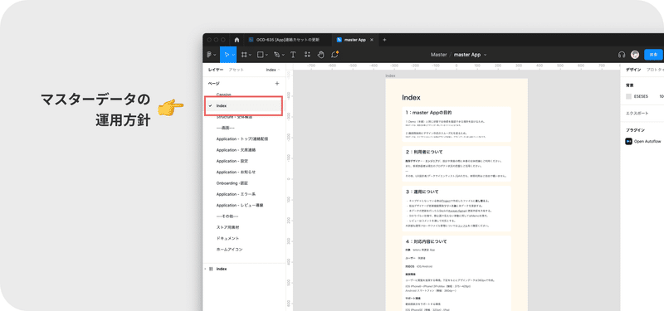Click the '3 : 運用について' heading
Screen dimensions: 664x311
tap(422, 192)
